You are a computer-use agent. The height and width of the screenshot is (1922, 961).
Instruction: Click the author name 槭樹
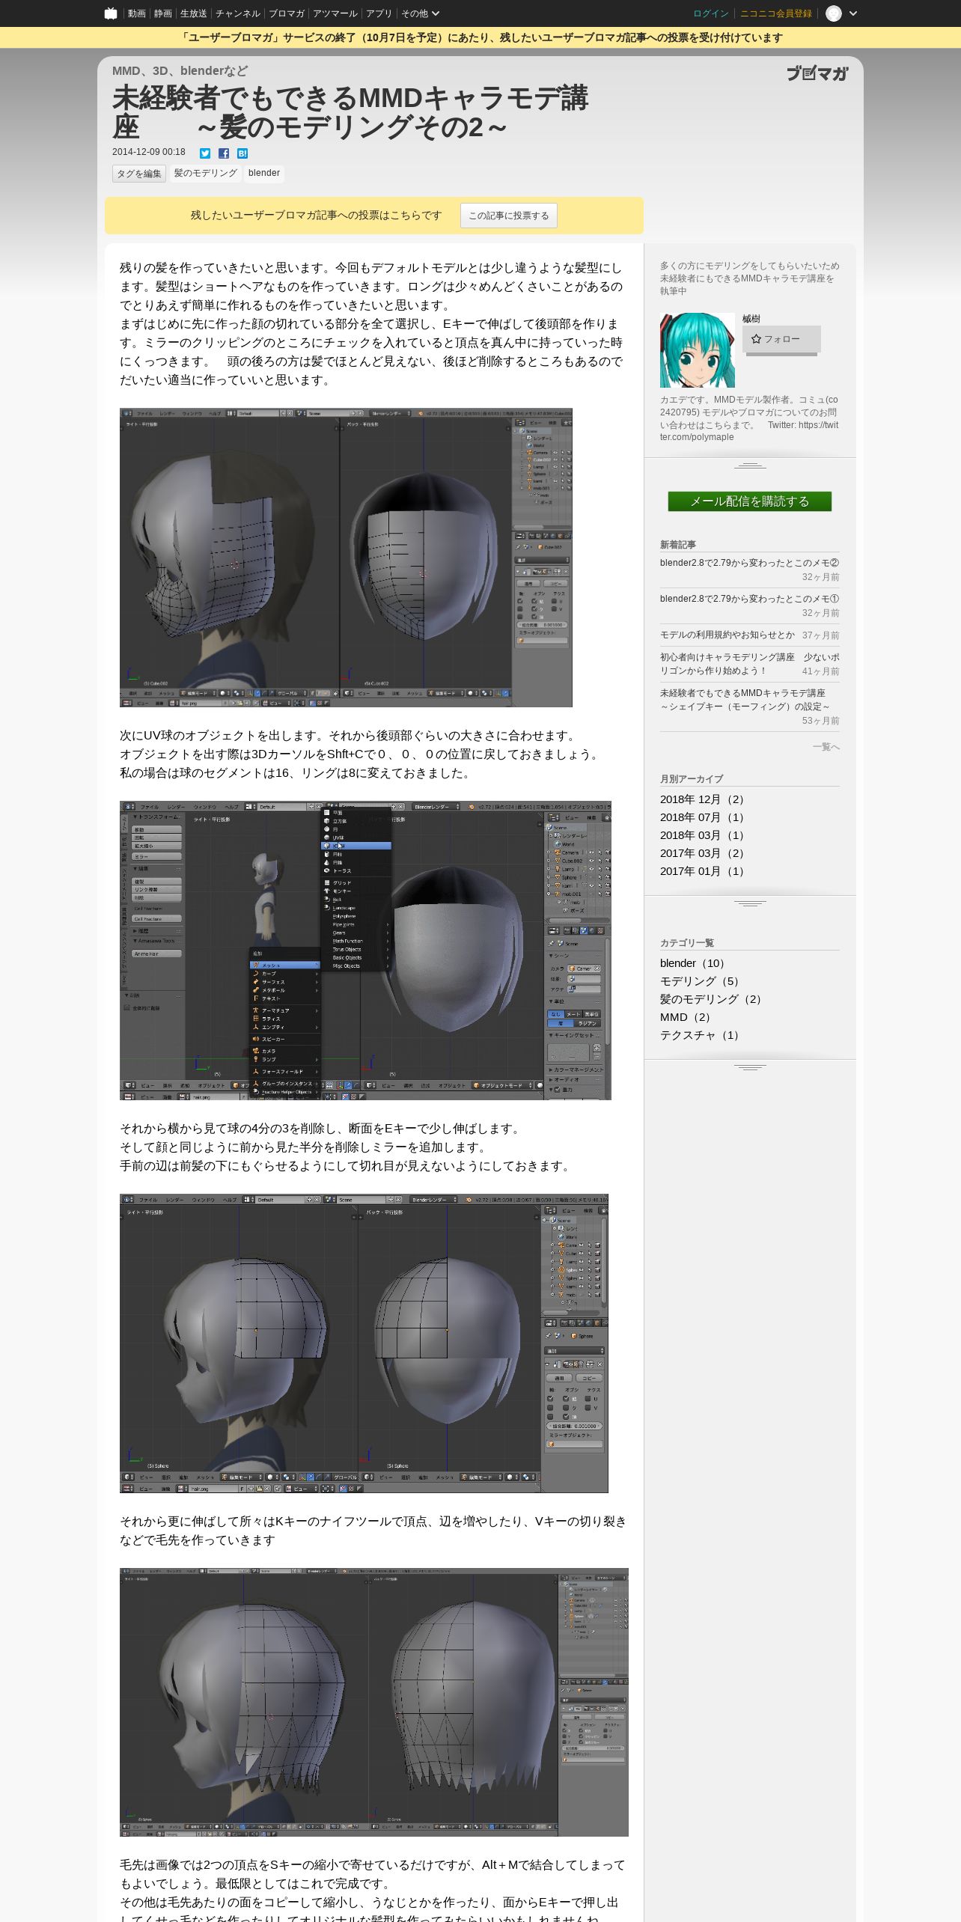[751, 319]
